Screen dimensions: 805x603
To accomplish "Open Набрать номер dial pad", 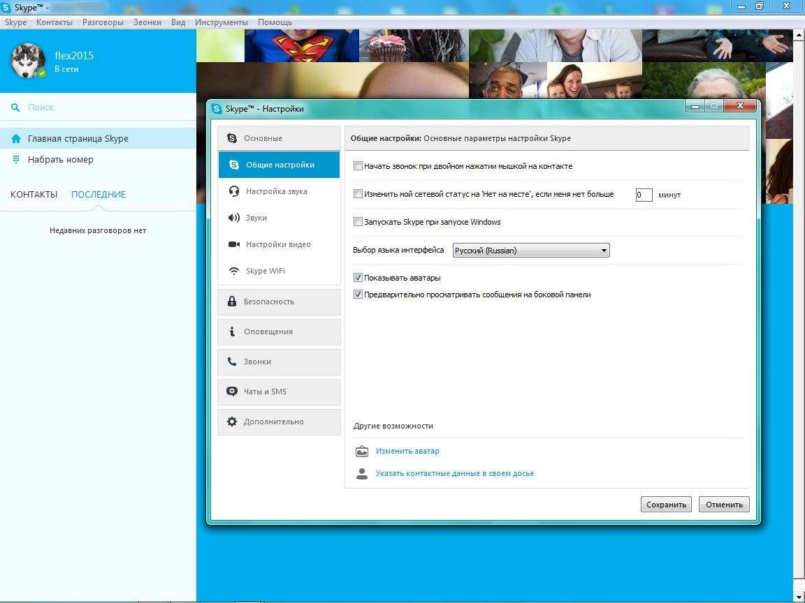I will point(98,159).
